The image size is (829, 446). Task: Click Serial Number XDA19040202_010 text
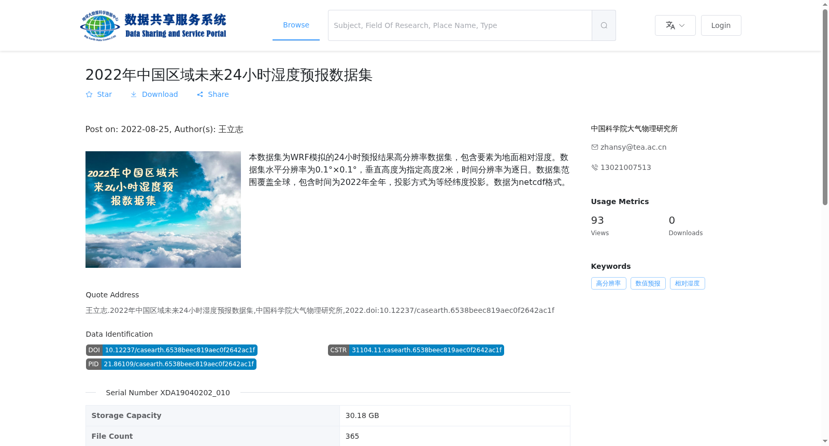click(168, 393)
